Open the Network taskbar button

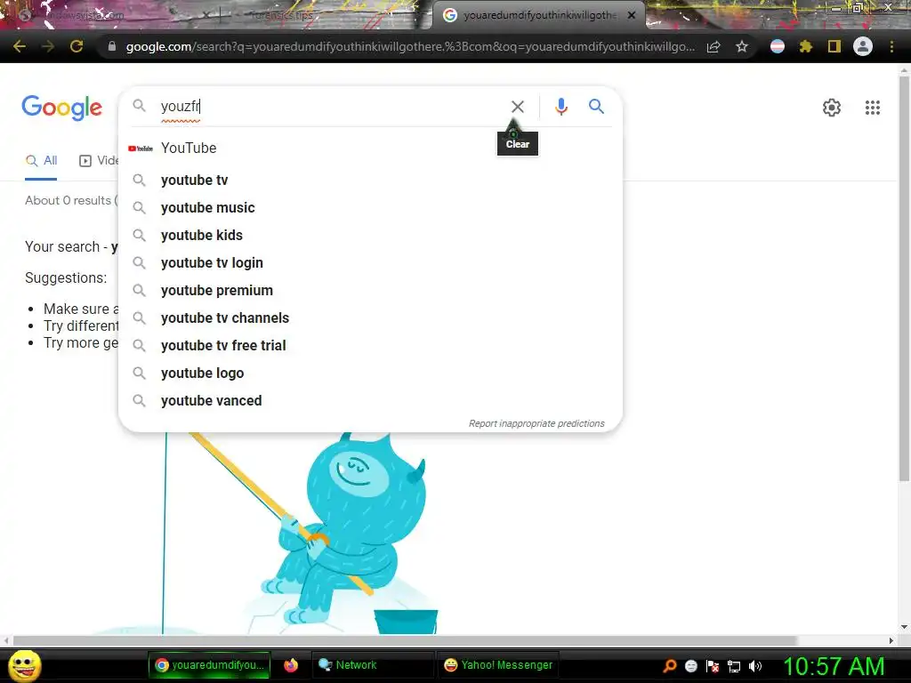pyautogui.click(x=373, y=665)
